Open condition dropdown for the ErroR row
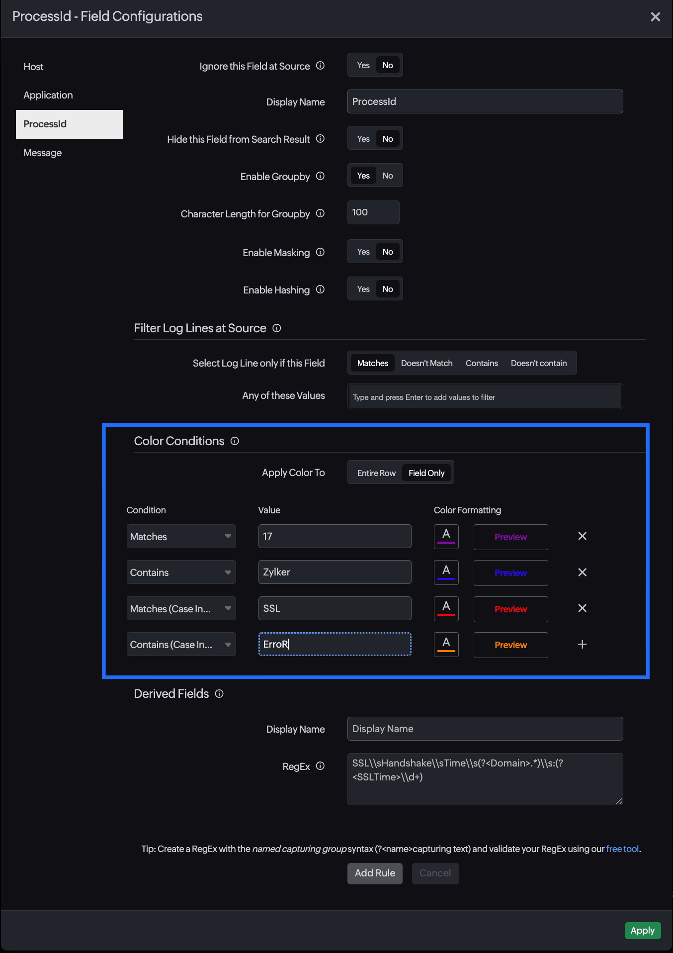Viewport: 673px width, 953px height. [181, 645]
